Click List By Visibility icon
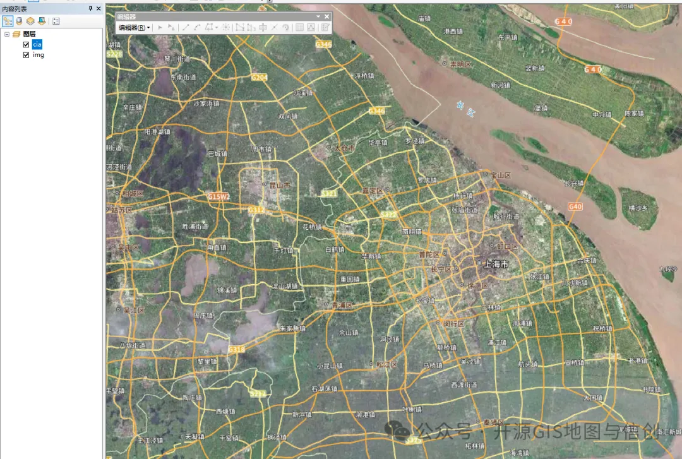 [30, 21]
